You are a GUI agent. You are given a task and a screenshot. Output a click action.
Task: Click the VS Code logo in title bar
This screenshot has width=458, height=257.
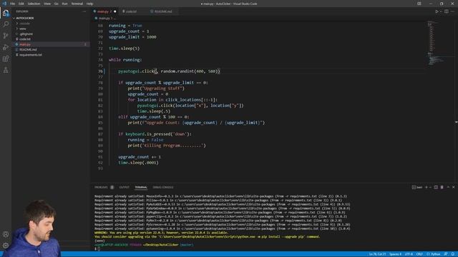tap(4, 4)
